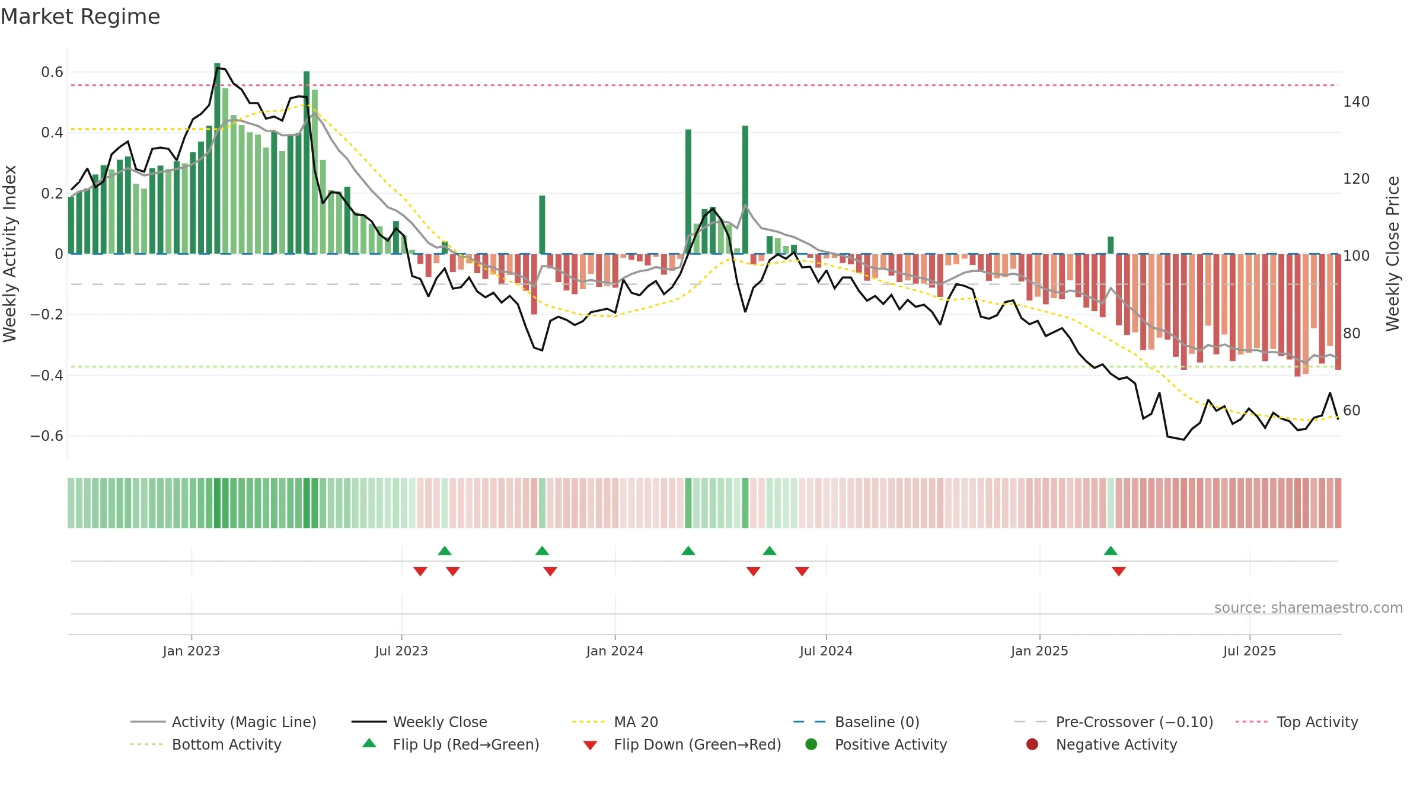Viewport: 1423px width, 800px height.
Task: Click the tallest green bar in early 2023
Action: click(217, 158)
